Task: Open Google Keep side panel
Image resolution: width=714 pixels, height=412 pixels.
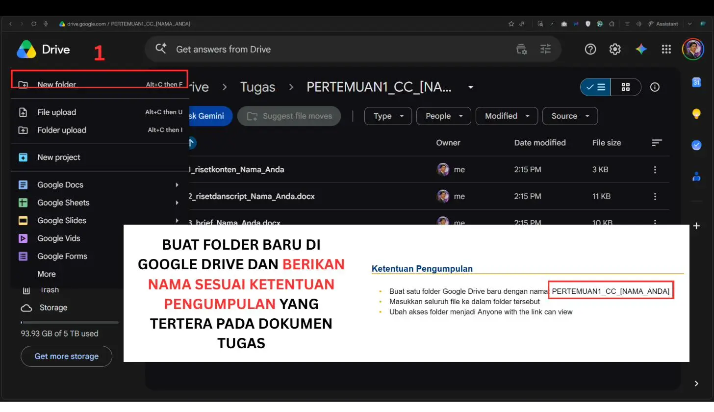Action: (x=696, y=114)
